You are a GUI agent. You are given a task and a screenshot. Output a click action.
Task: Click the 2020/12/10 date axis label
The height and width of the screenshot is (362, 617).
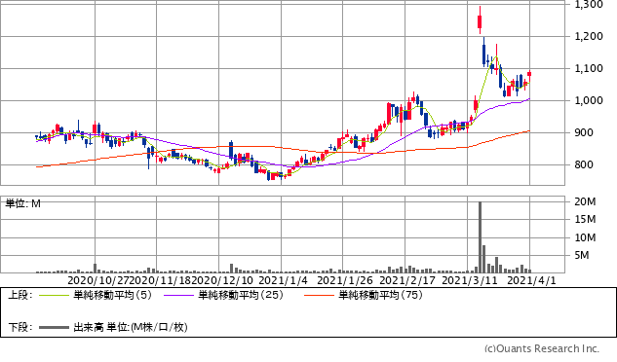222,280
